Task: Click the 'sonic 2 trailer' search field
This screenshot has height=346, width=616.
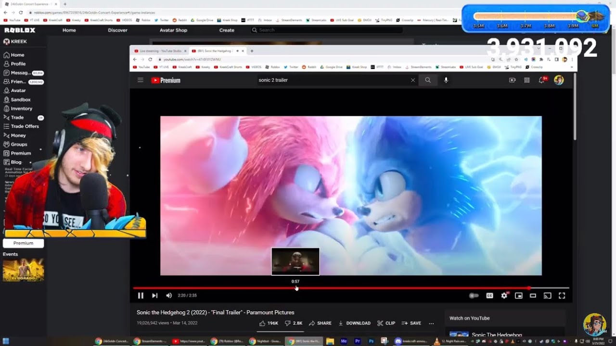Action: (x=332, y=80)
